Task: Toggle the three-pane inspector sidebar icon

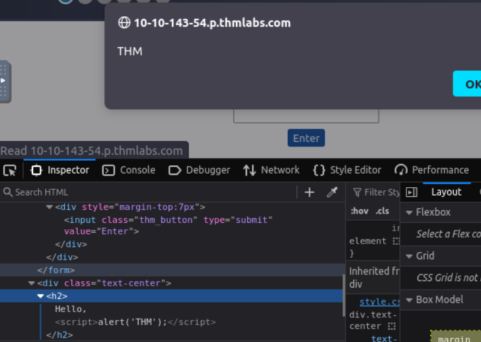Action: 412,192
